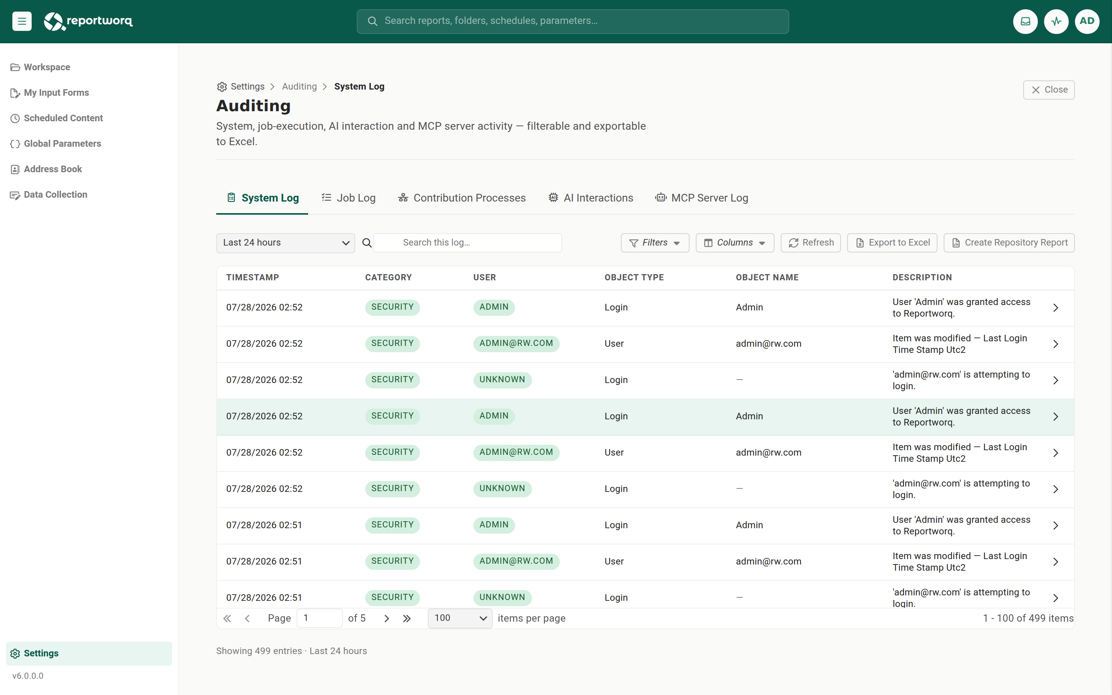Focus the Search this log field

[x=468, y=243]
